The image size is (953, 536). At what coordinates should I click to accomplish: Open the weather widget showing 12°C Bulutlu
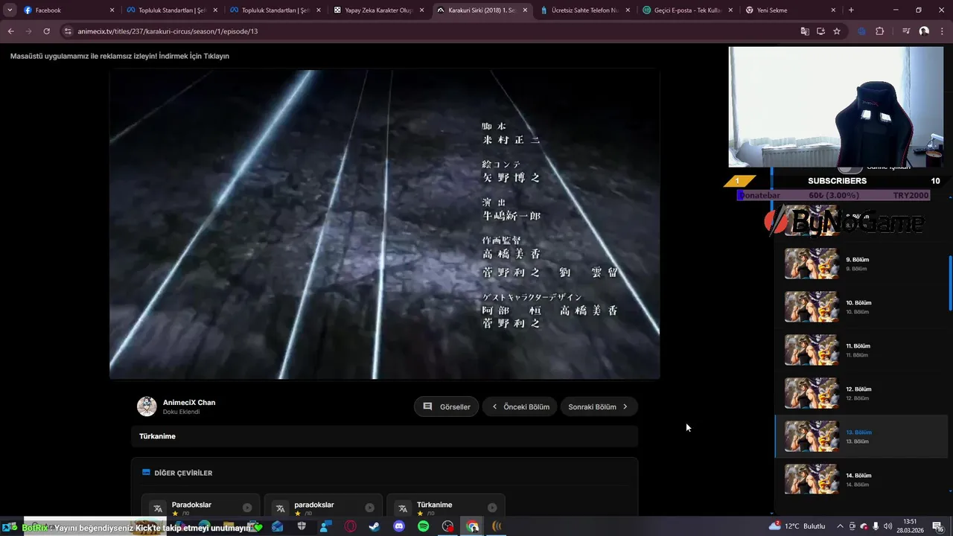[797, 526]
